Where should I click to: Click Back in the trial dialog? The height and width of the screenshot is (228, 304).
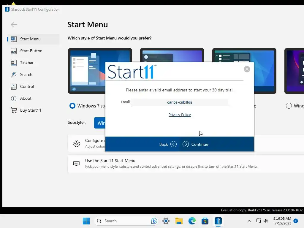point(168,144)
